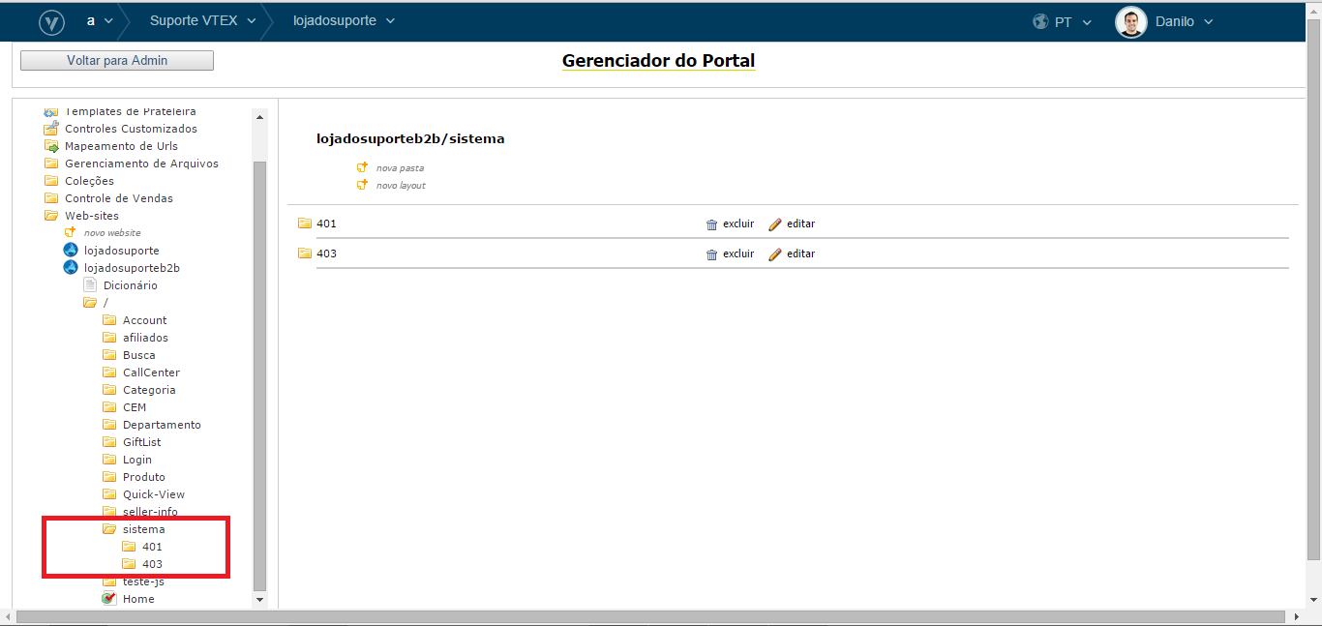Click the novo website star icon
This screenshot has width=1322, height=626.
pos(68,232)
